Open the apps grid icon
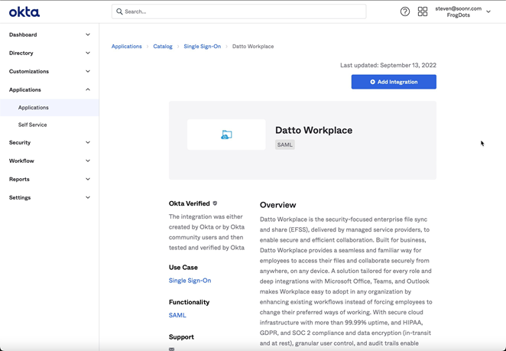 423,11
